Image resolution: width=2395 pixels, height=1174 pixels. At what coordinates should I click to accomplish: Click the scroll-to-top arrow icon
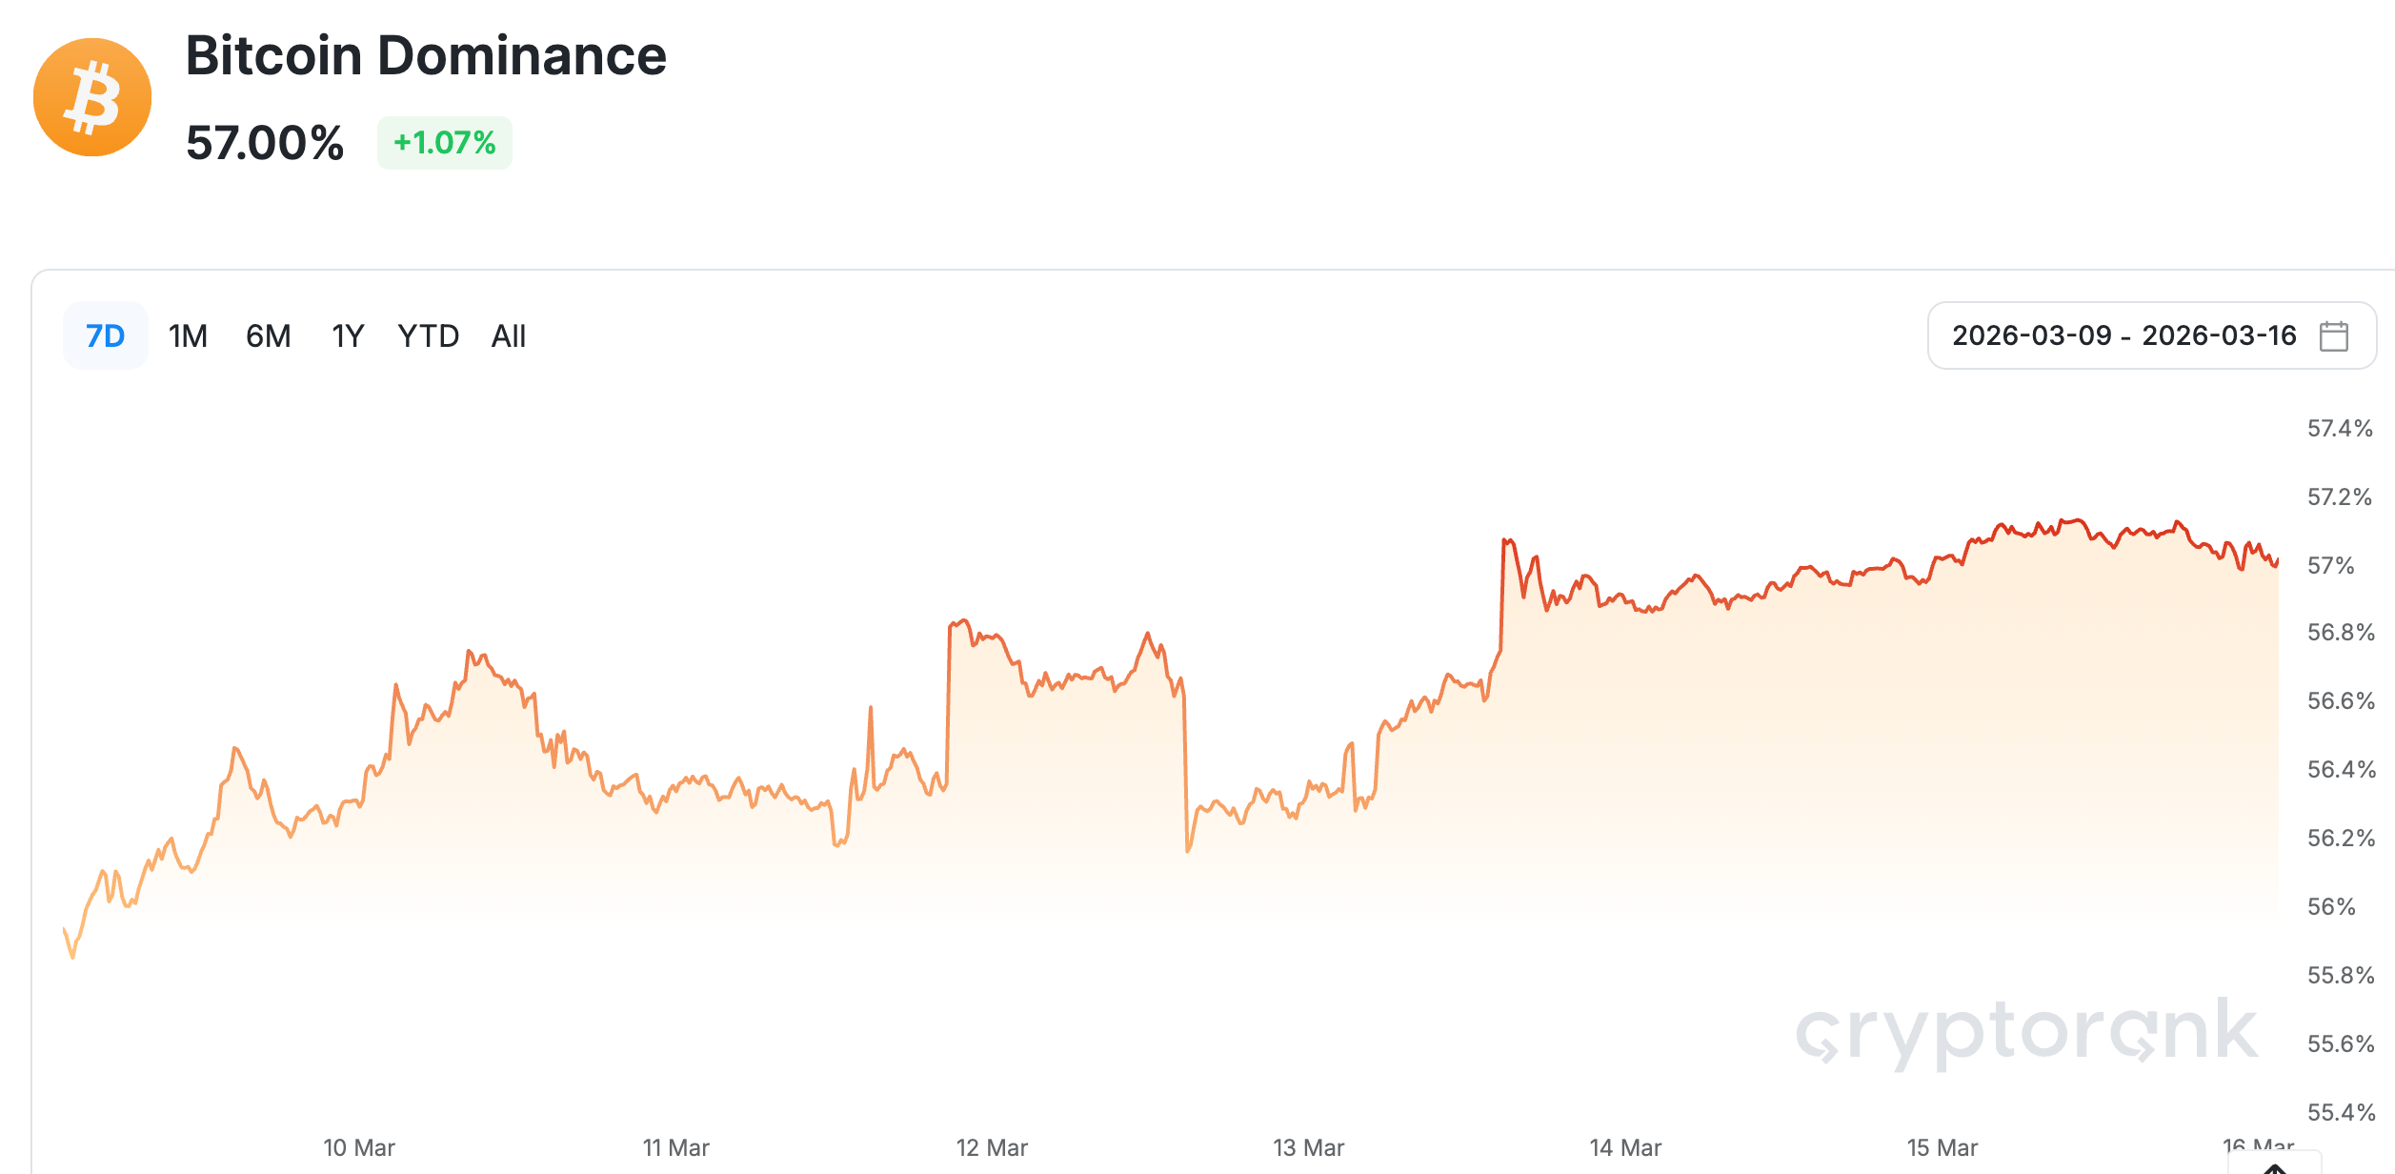(2276, 1166)
